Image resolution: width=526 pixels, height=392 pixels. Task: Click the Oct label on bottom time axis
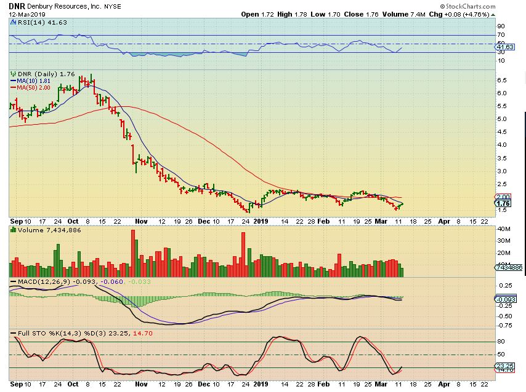click(x=73, y=384)
